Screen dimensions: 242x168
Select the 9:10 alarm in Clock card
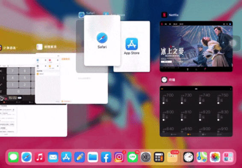click(223, 129)
